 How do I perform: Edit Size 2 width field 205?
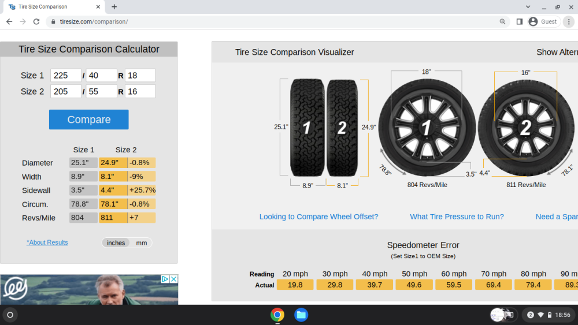pos(66,91)
